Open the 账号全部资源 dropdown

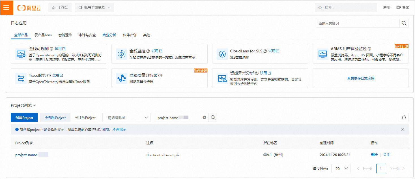point(94,8)
